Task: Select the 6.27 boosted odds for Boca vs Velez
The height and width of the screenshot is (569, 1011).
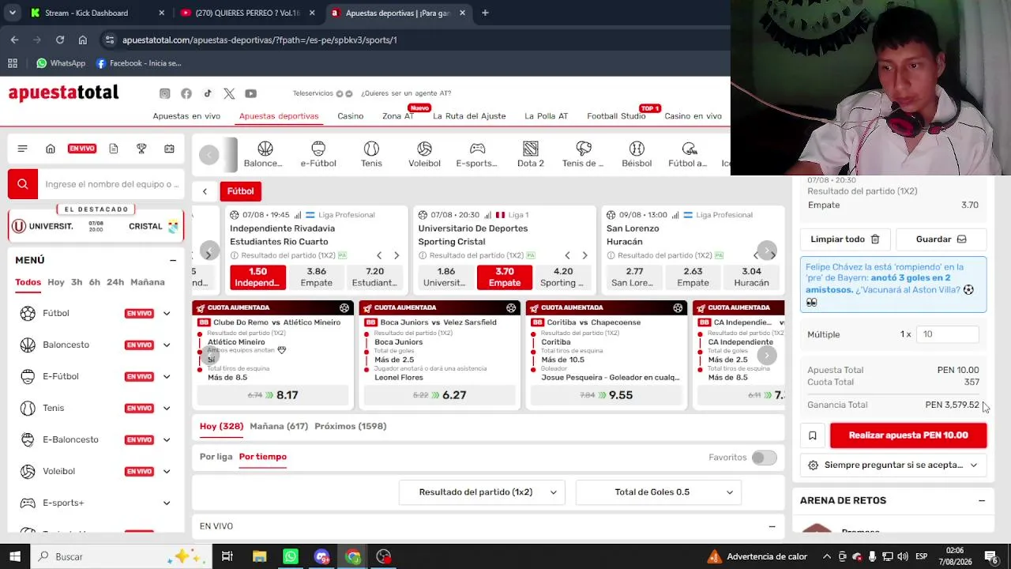Action: coord(441,395)
